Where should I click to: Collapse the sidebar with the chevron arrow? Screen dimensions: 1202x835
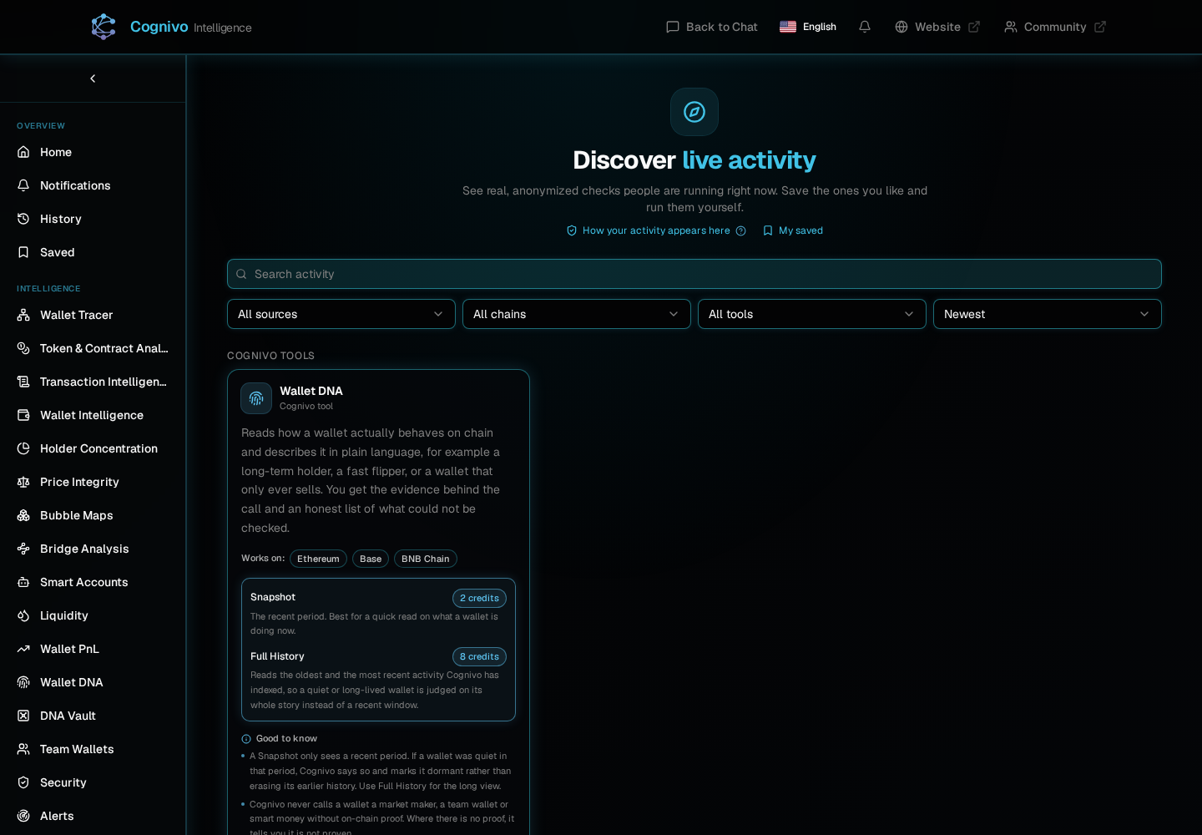tap(93, 78)
